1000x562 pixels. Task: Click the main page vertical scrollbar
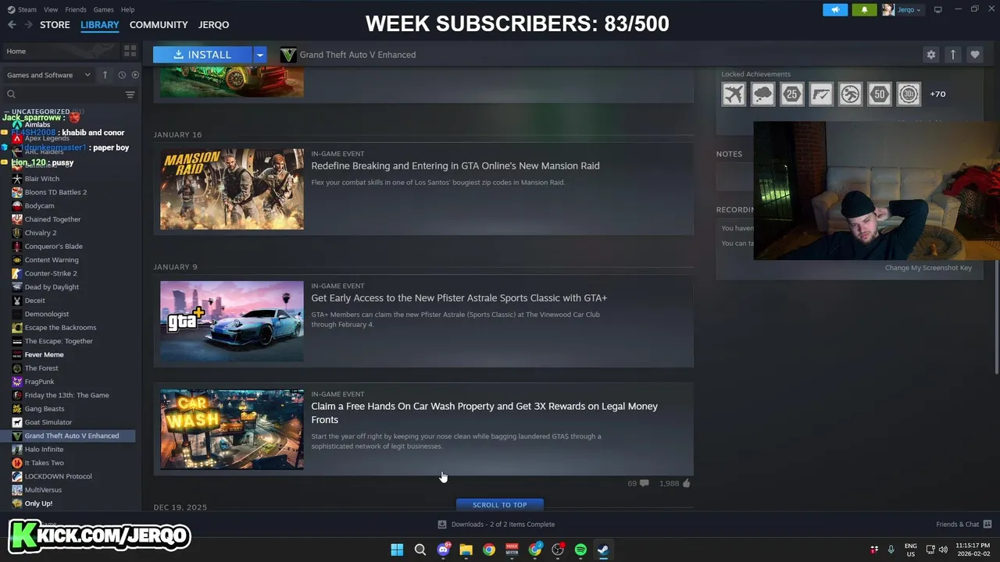(996, 316)
